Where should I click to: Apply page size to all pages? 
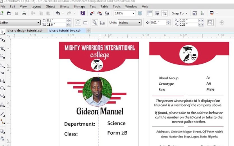95,23
